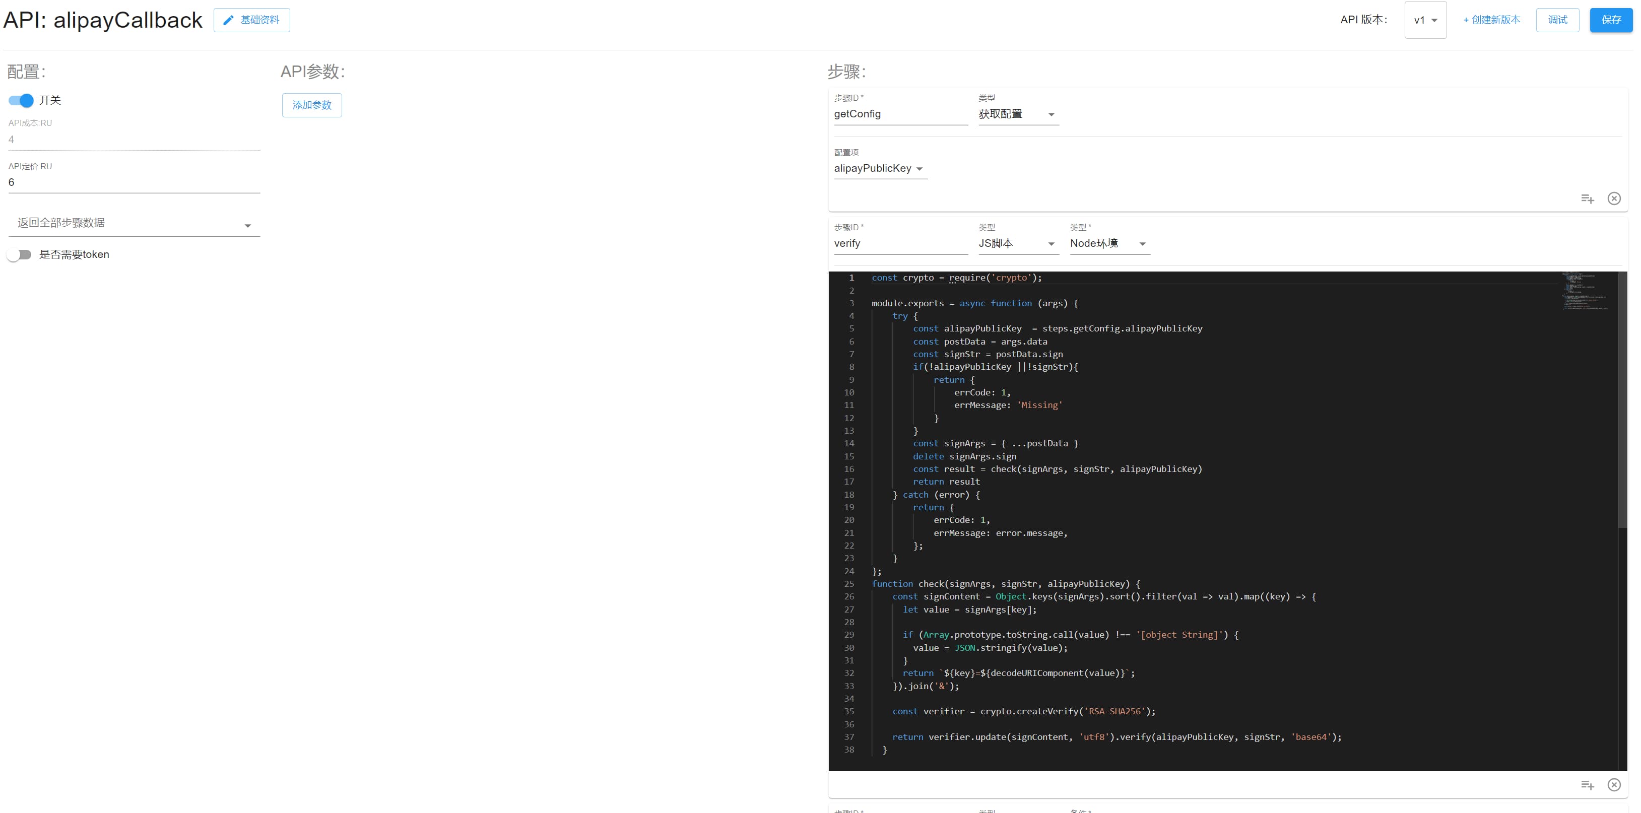The image size is (1641, 813).
Task: Click line 25 function check definition
Action: coord(1006,584)
